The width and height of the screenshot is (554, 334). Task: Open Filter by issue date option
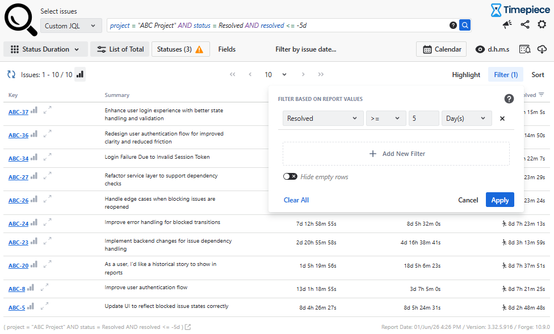(x=305, y=49)
